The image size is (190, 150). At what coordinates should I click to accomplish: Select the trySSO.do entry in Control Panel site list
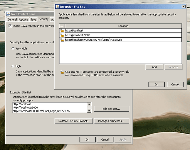pos(50,111)
